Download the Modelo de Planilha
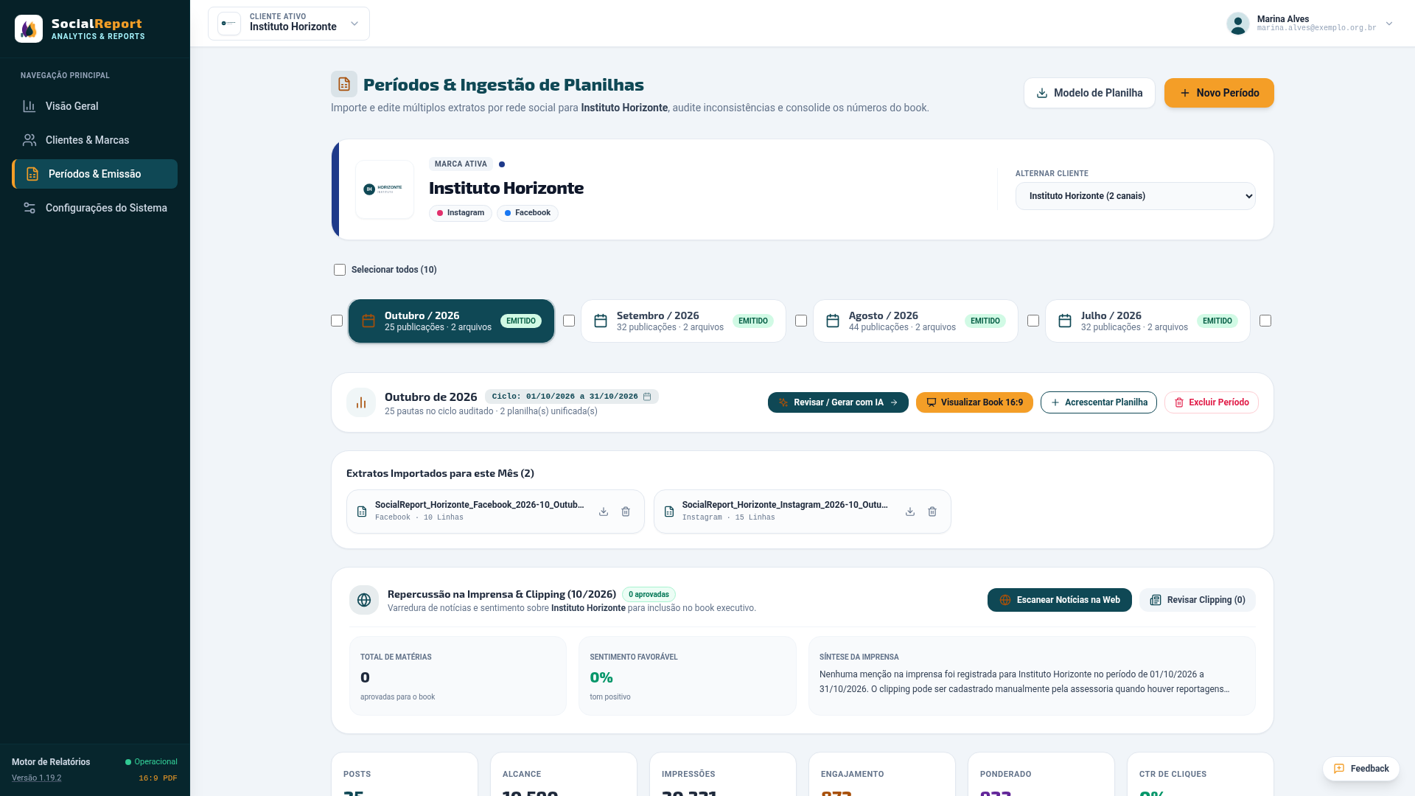 point(1089,93)
